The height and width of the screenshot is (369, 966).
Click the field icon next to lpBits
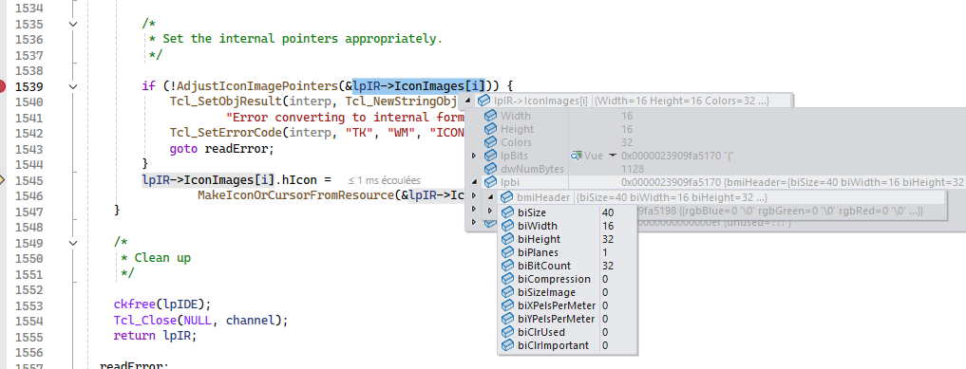pyautogui.click(x=490, y=156)
